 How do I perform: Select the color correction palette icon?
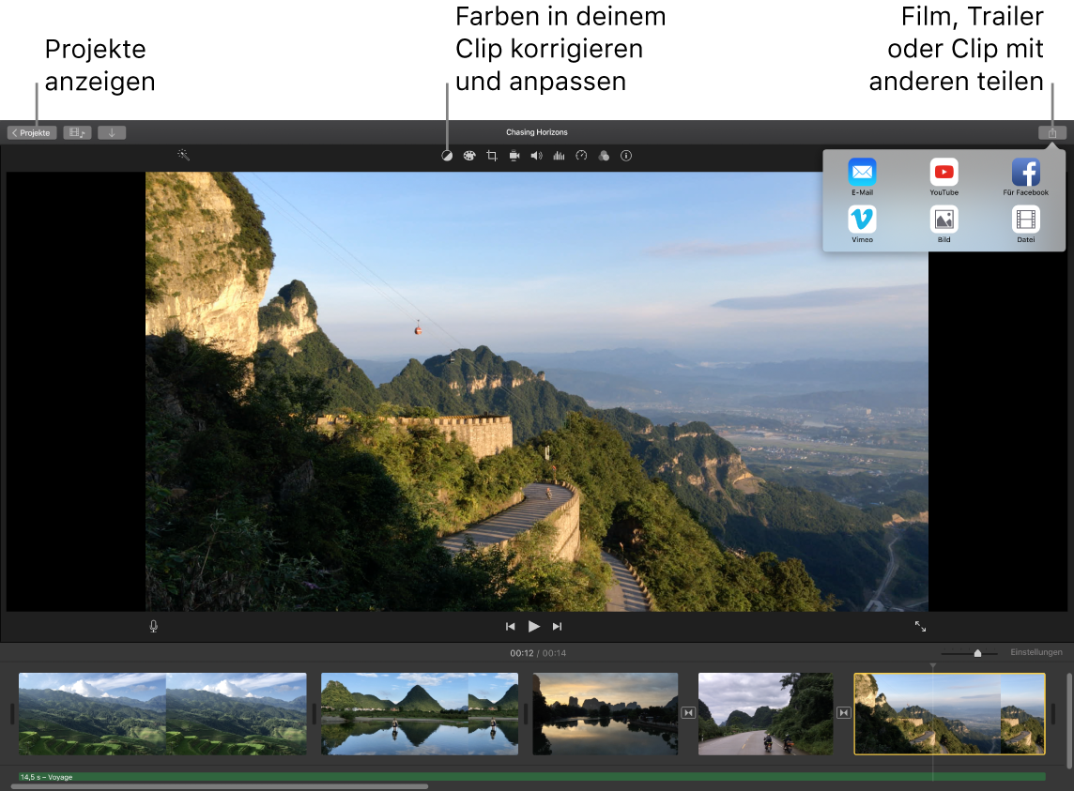coord(469,156)
